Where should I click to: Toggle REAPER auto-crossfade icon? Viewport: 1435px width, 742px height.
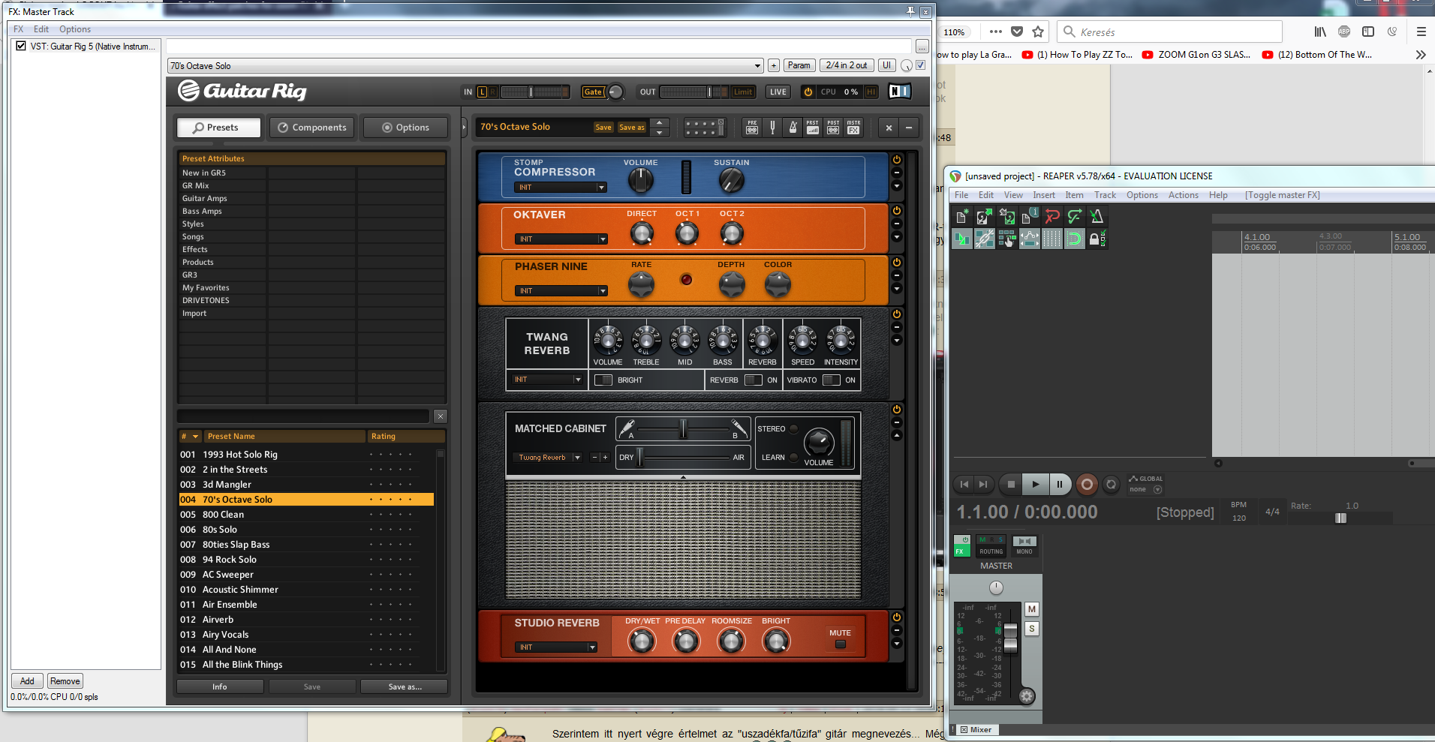pyautogui.click(x=962, y=239)
